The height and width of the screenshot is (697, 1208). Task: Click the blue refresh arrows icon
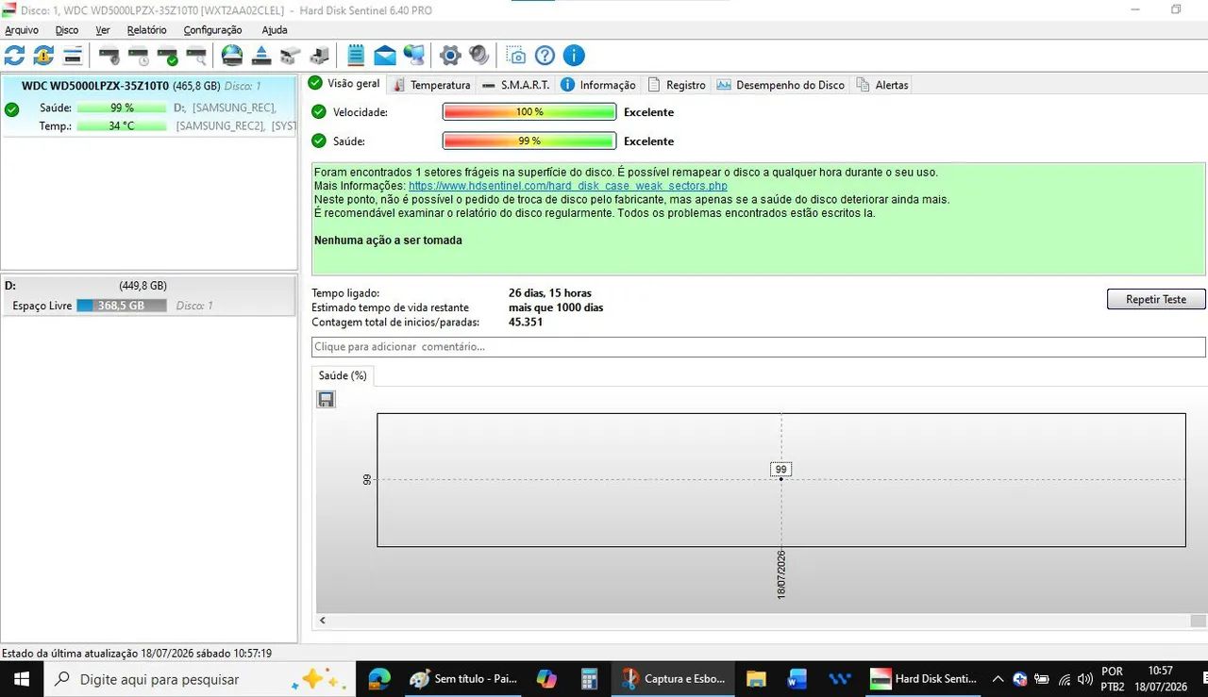[x=15, y=56]
